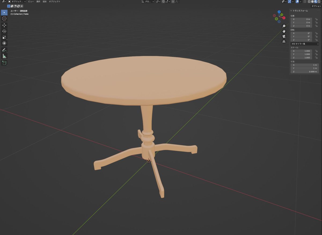The width and height of the screenshot is (322, 235).
Task: Click the scale X value field
Action: [x=302, y=51]
